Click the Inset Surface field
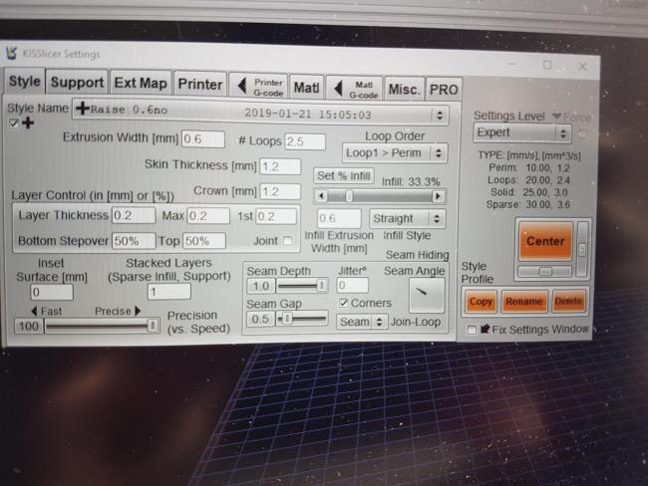The height and width of the screenshot is (486, 648). pyautogui.click(x=52, y=293)
